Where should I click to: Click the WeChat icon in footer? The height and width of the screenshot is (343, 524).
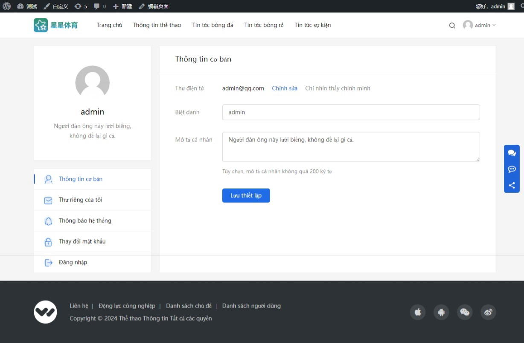pos(465,312)
